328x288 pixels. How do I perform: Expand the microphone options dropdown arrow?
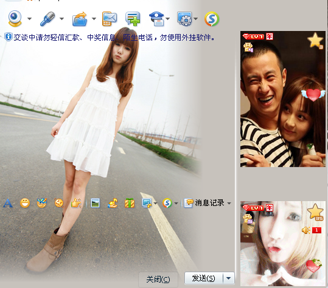[61, 19]
